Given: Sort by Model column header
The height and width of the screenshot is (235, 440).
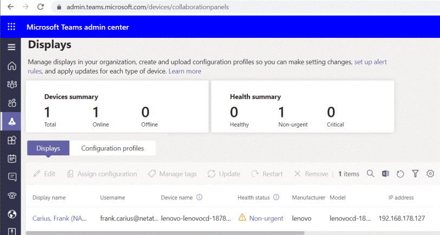Looking at the screenshot, I should tap(338, 198).
